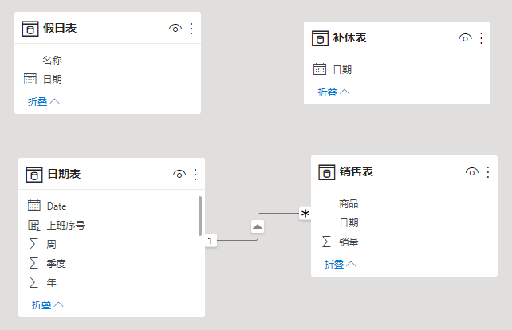Viewport: 512px width, 330px height.
Task: Collapse the 销售表 card via 折叠
Action: coord(340,264)
